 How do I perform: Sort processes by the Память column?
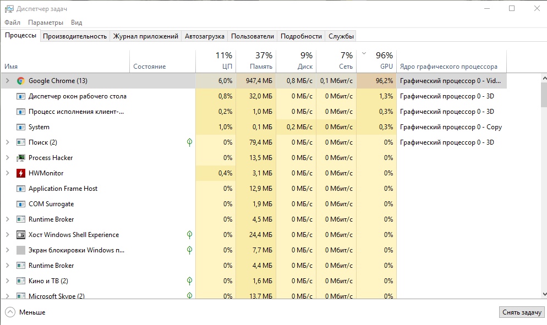(256, 60)
